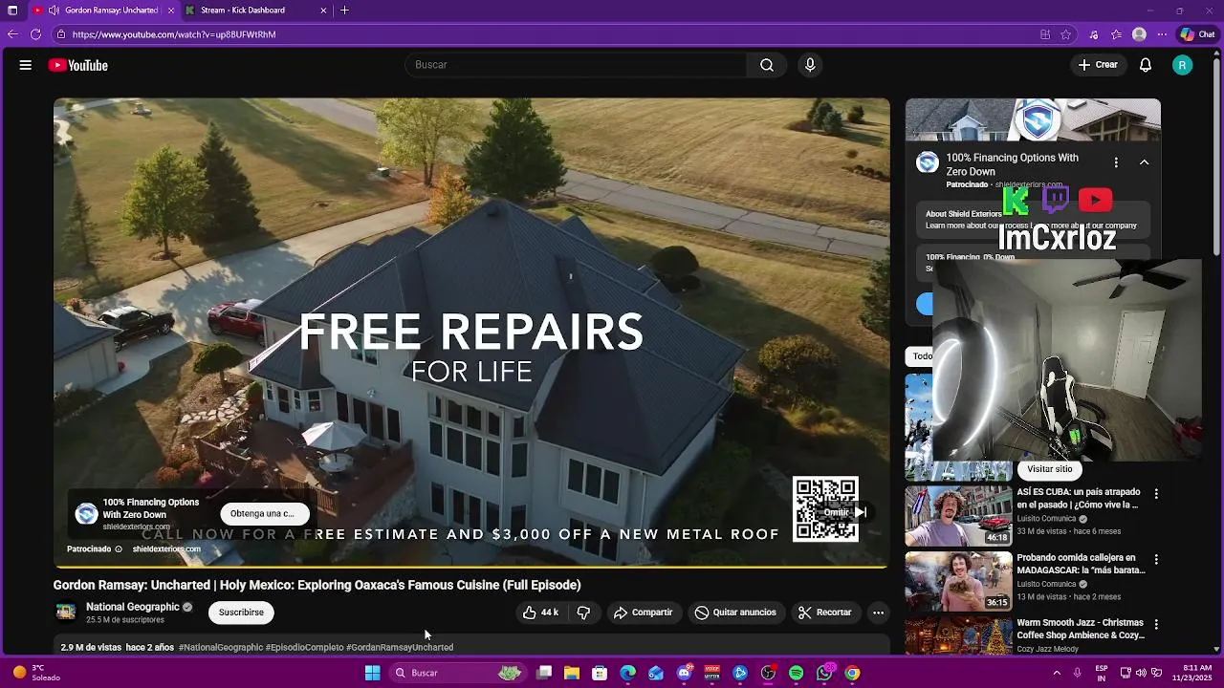Open the Recortar clip tool

click(x=824, y=613)
